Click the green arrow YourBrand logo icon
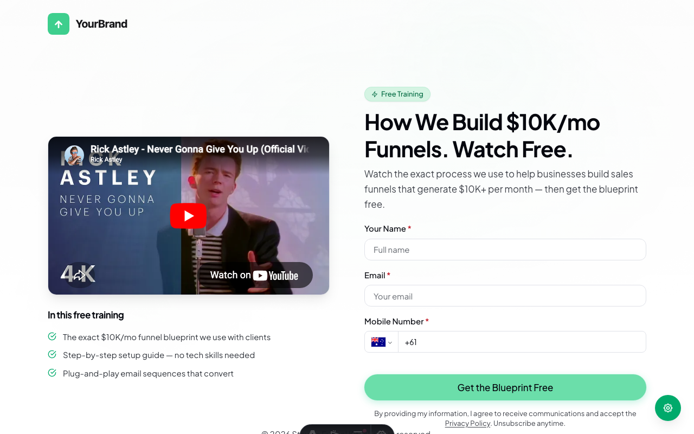 point(59,24)
